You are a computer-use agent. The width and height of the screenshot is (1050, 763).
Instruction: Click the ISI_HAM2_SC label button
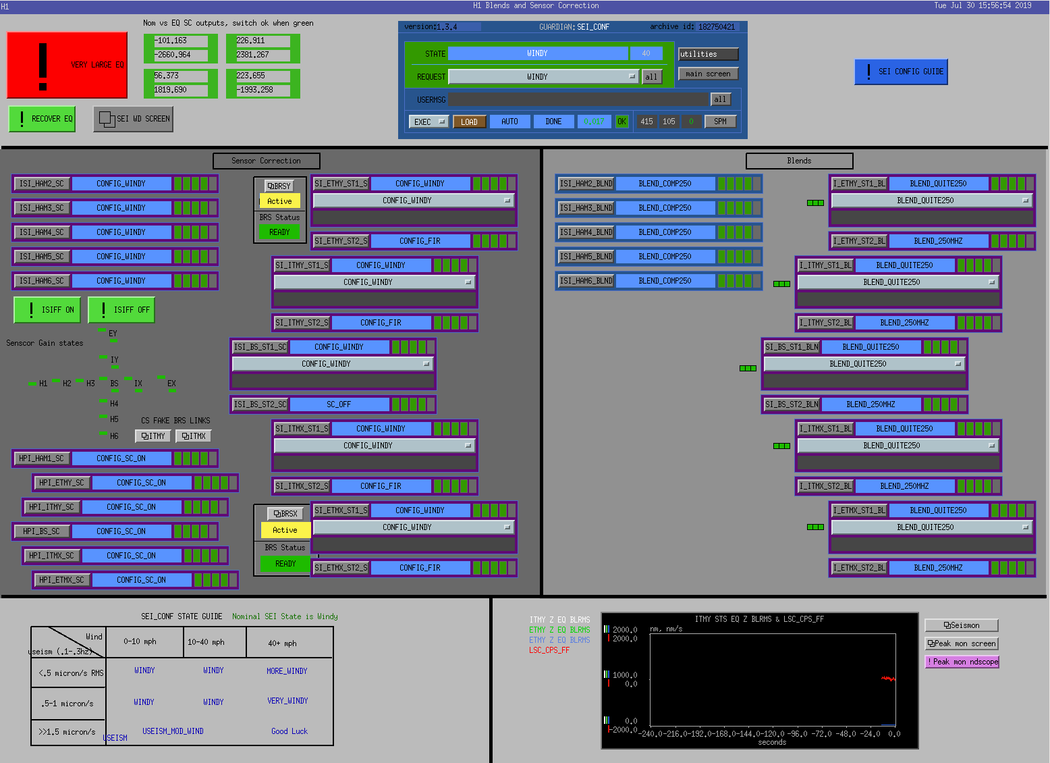42,184
